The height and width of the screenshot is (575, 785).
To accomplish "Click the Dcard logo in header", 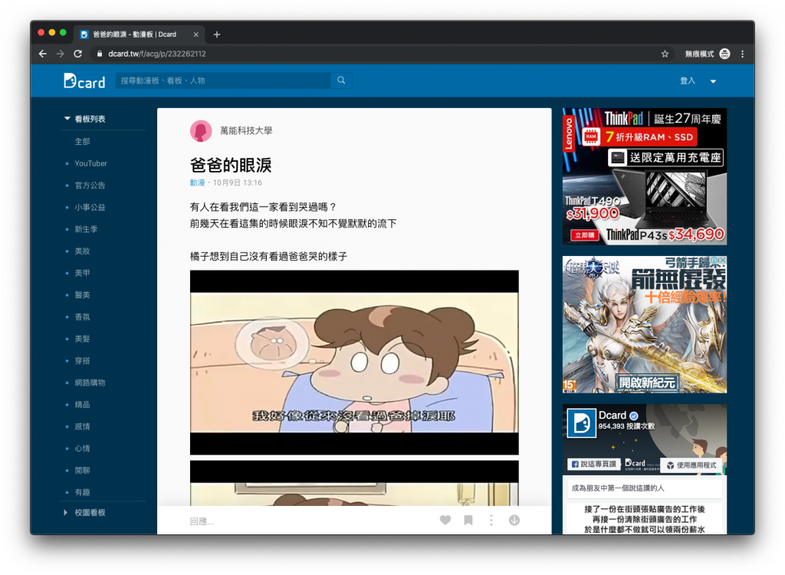I will tap(84, 81).
